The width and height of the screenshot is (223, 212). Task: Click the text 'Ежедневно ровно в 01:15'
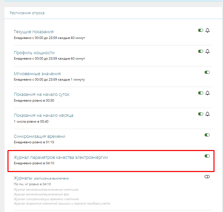click(x=34, y=142)
